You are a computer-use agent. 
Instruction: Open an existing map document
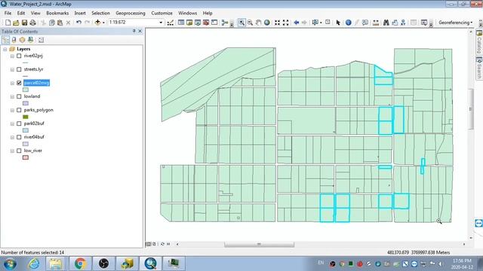tap(16, 23)
